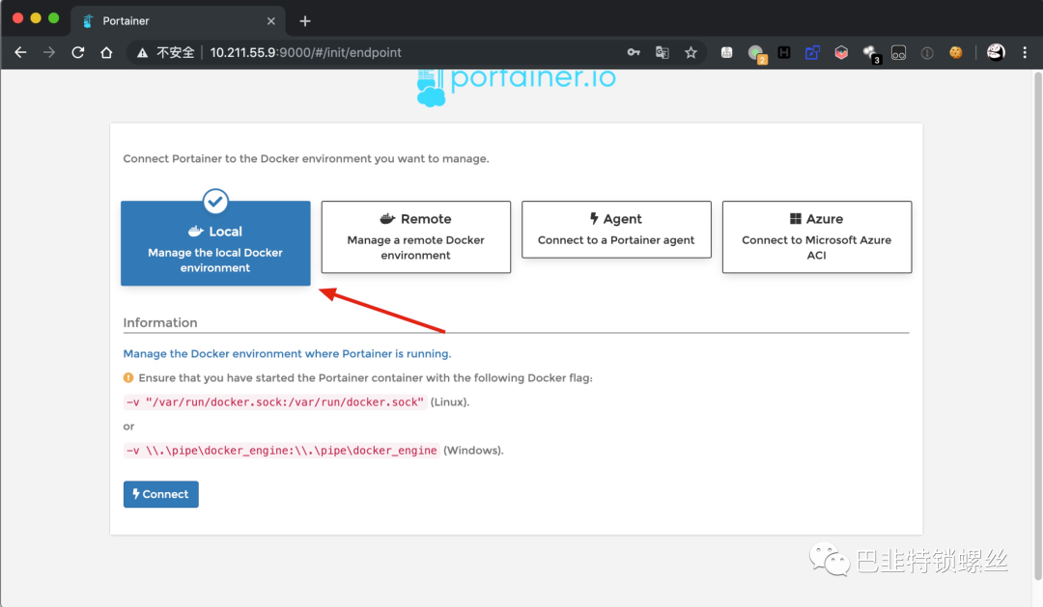The image size is (1043, 607).
Task: Click the grey circled-i extension icon
Action: tap(927, 52)
